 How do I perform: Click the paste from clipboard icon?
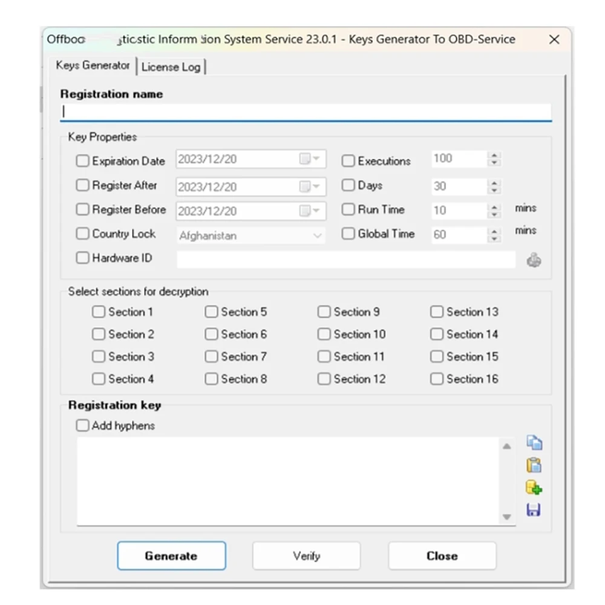534,466
